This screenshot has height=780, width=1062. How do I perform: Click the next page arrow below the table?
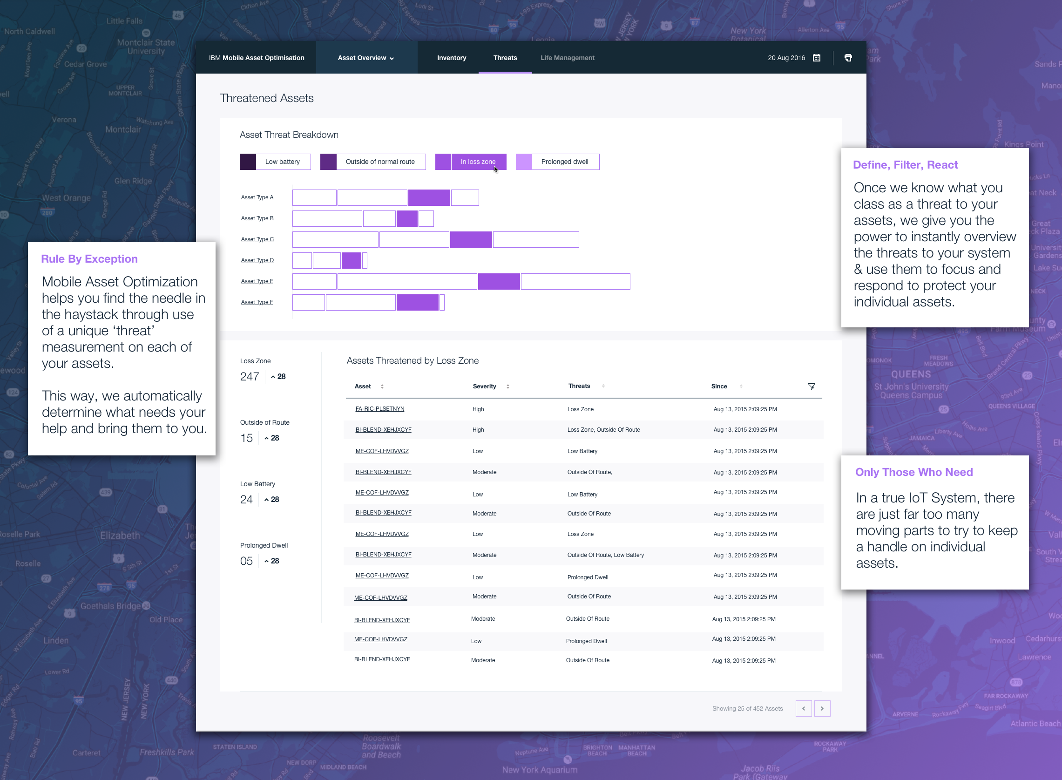822,708
